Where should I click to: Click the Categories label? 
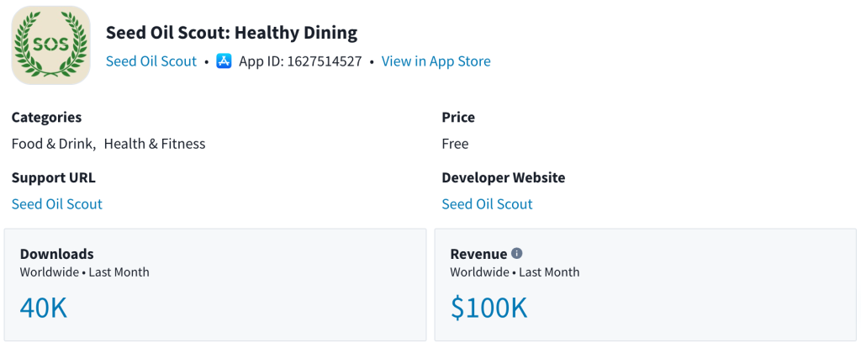(x=46, y=118)
